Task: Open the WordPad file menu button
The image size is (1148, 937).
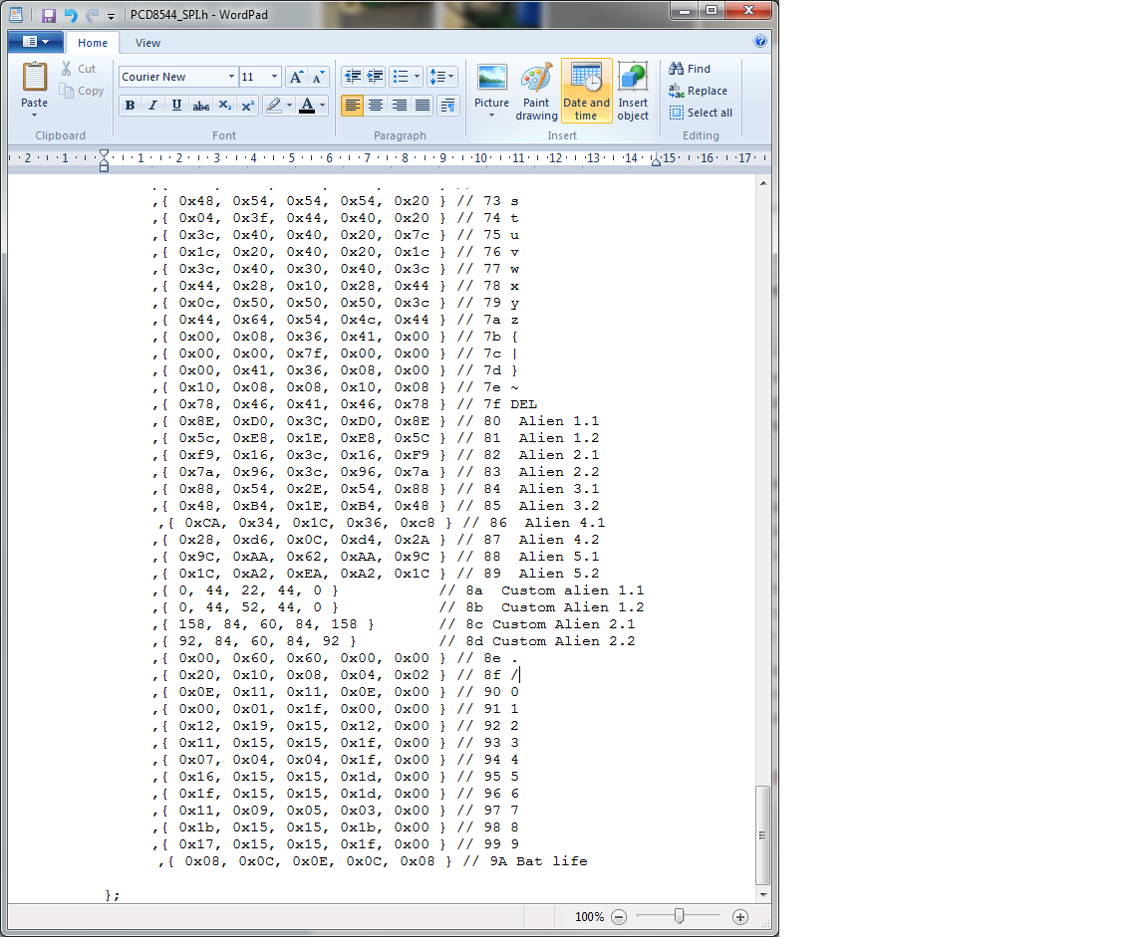Action: 35,42
